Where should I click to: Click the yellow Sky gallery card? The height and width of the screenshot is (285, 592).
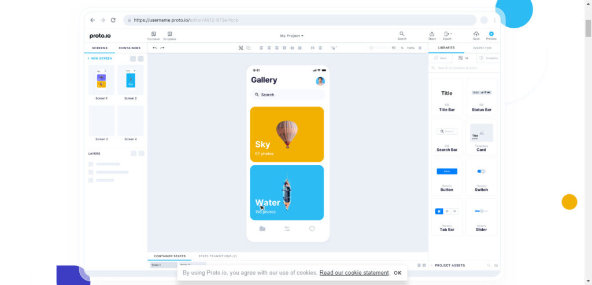click(x=287, y=134)
